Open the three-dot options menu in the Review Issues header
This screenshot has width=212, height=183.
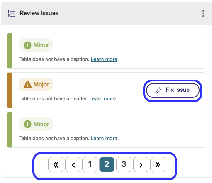coord(203,14)
